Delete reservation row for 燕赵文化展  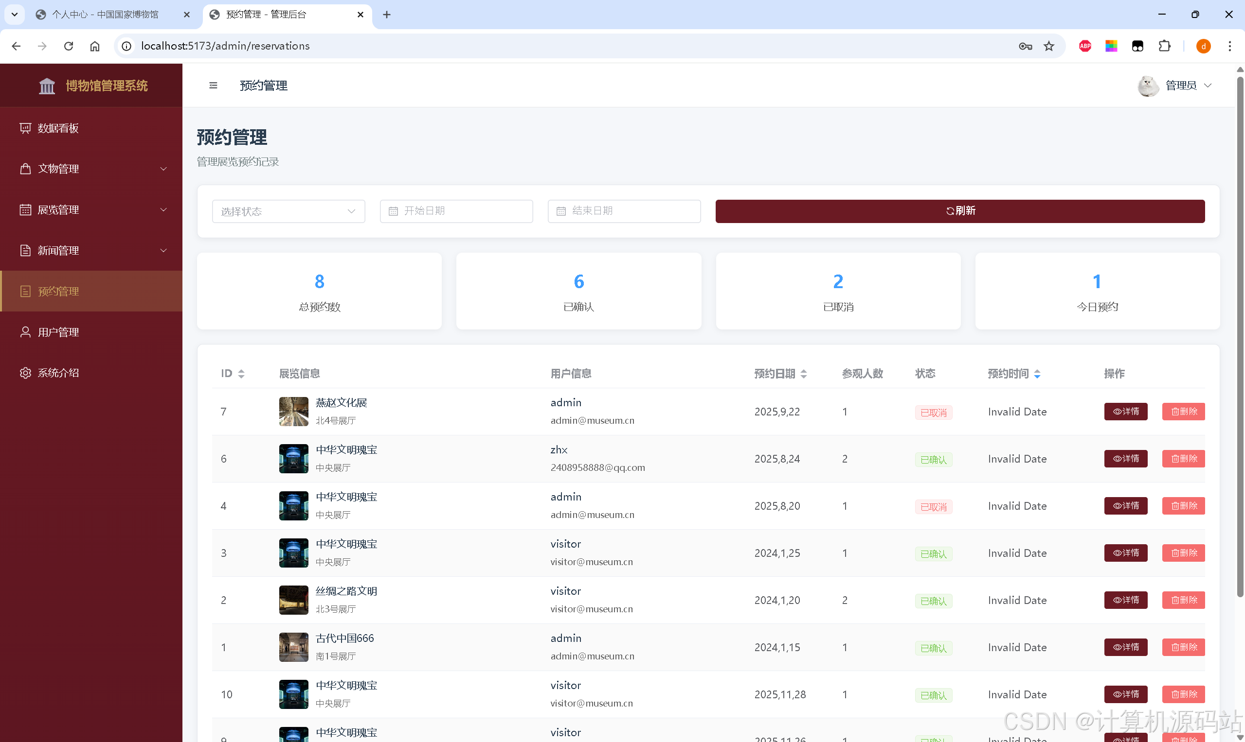[1183, 412]
